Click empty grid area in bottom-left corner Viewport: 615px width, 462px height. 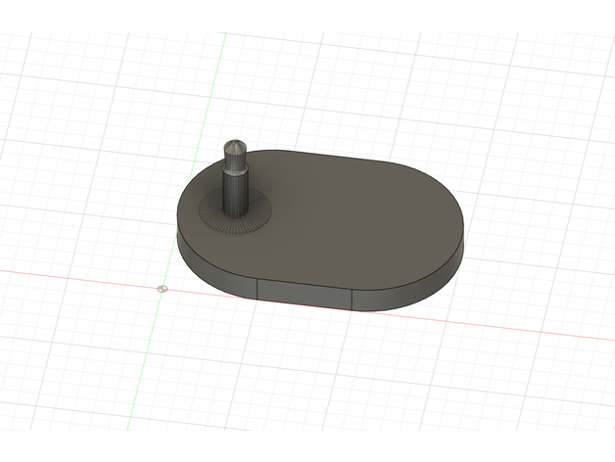[59, 411]
